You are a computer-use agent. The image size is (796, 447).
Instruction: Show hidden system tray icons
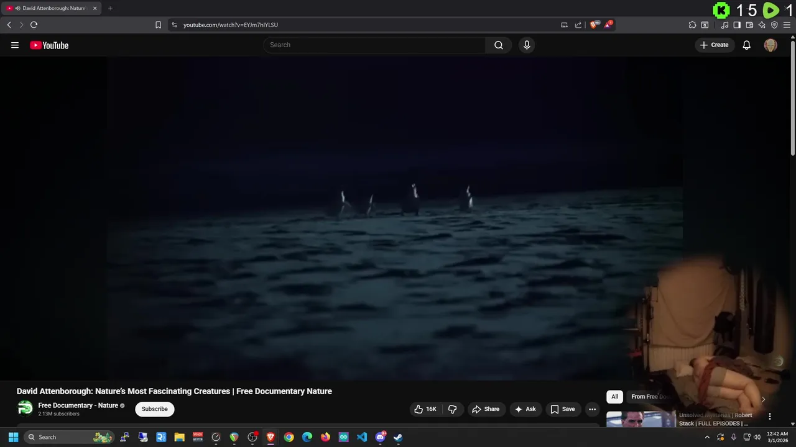707,437
